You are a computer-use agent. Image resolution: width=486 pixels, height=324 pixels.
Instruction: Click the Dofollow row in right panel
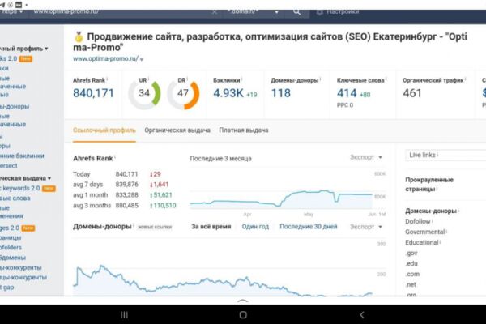click(x=418, y=221)
